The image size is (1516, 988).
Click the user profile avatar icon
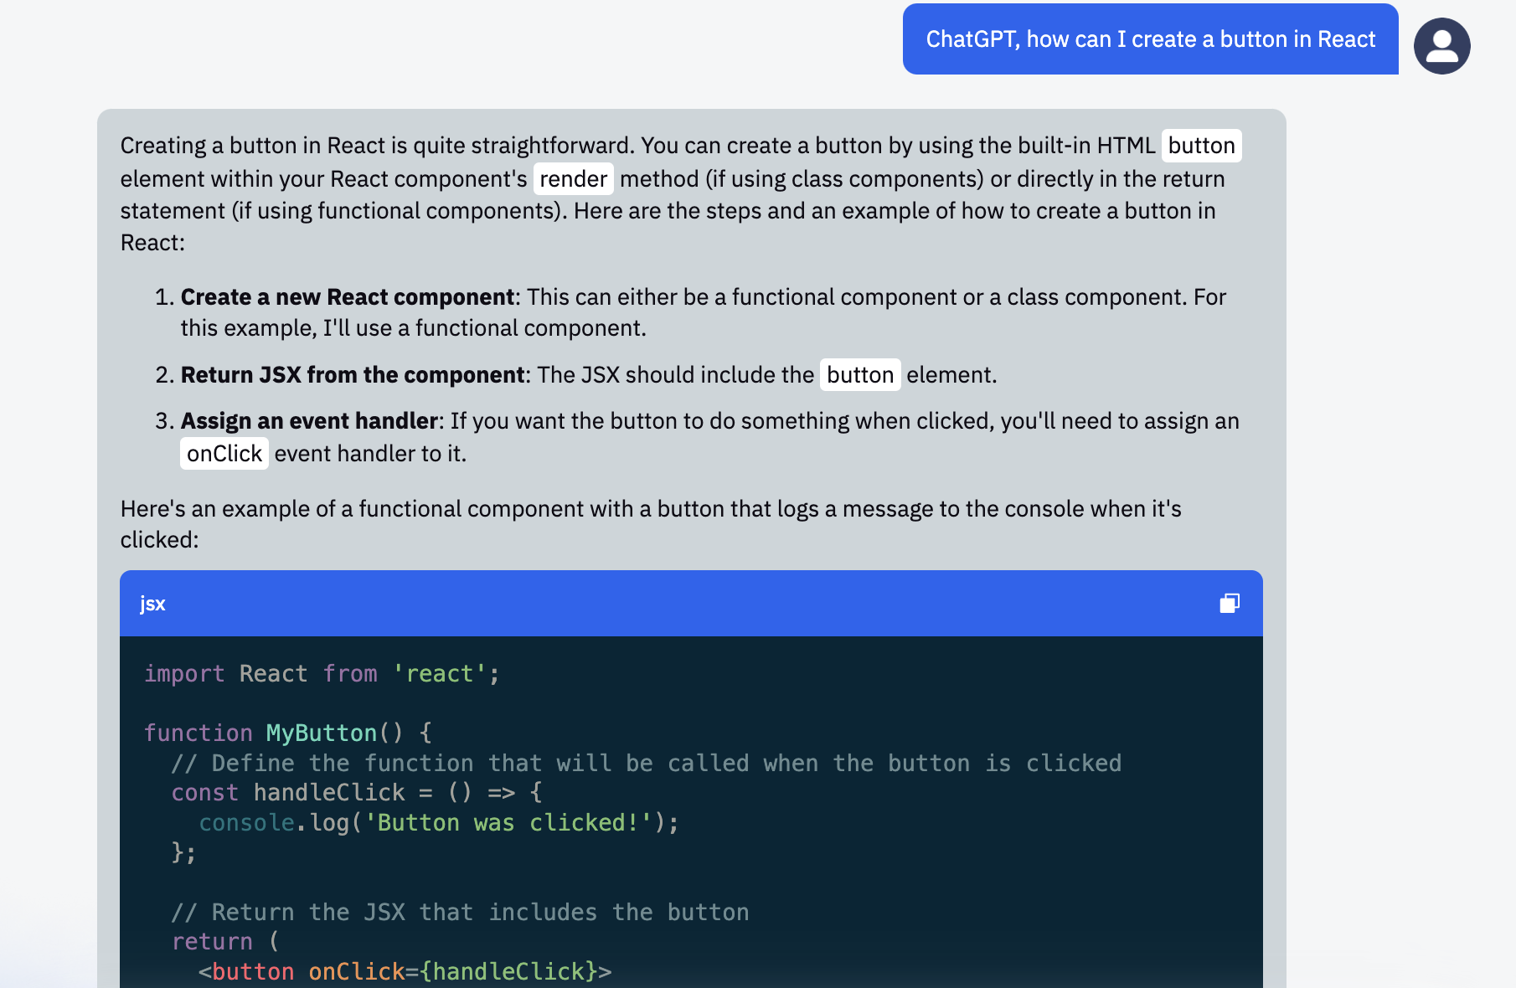(1441, 46)
